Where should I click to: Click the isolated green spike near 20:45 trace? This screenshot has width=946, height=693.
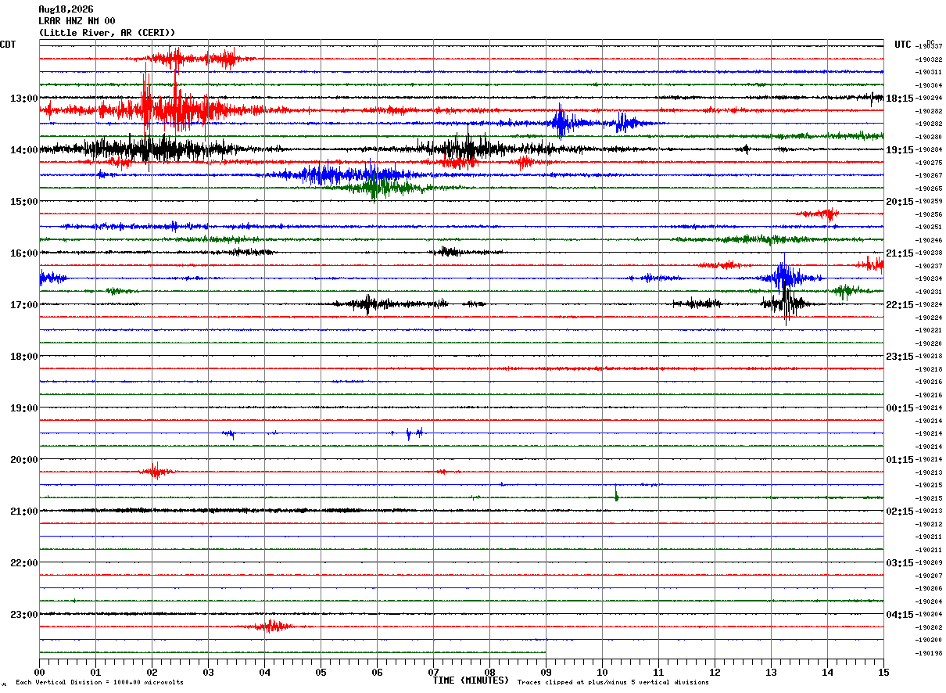(x=616, y=494)
